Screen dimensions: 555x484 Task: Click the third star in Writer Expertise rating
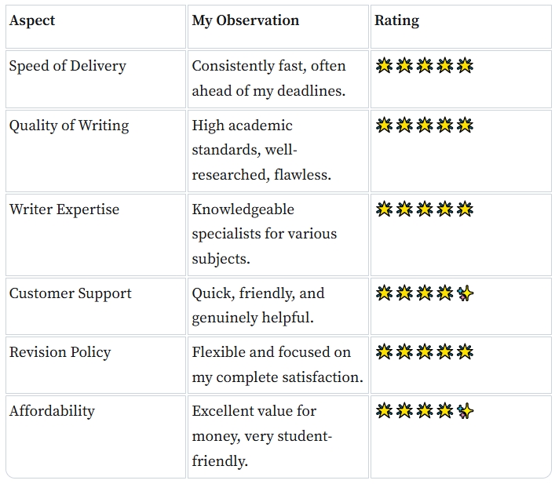(x=425, y=209)
